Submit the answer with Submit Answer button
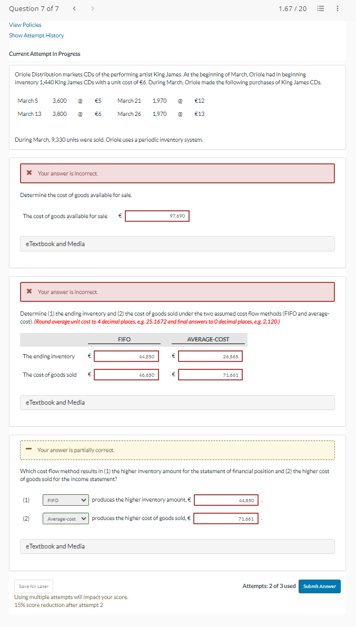This screenshot has height=627, width=356. point(319,586)
